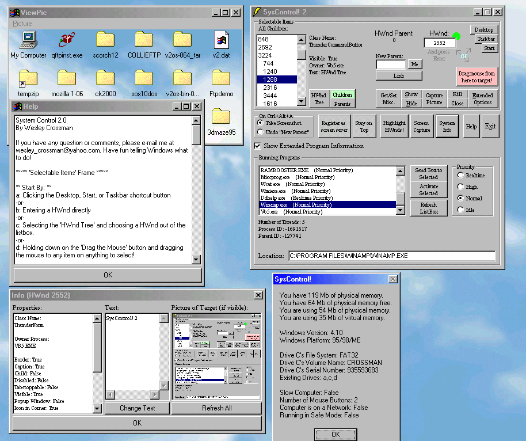Image resolution: width=526 pixels, height=441 pixels.
Task: Choose the High priority option
Action: click(460, 187)
